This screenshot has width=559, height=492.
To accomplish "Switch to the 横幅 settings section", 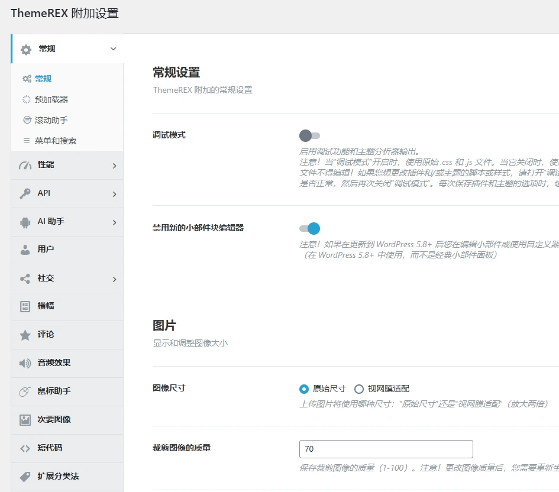I will [66, 307].
